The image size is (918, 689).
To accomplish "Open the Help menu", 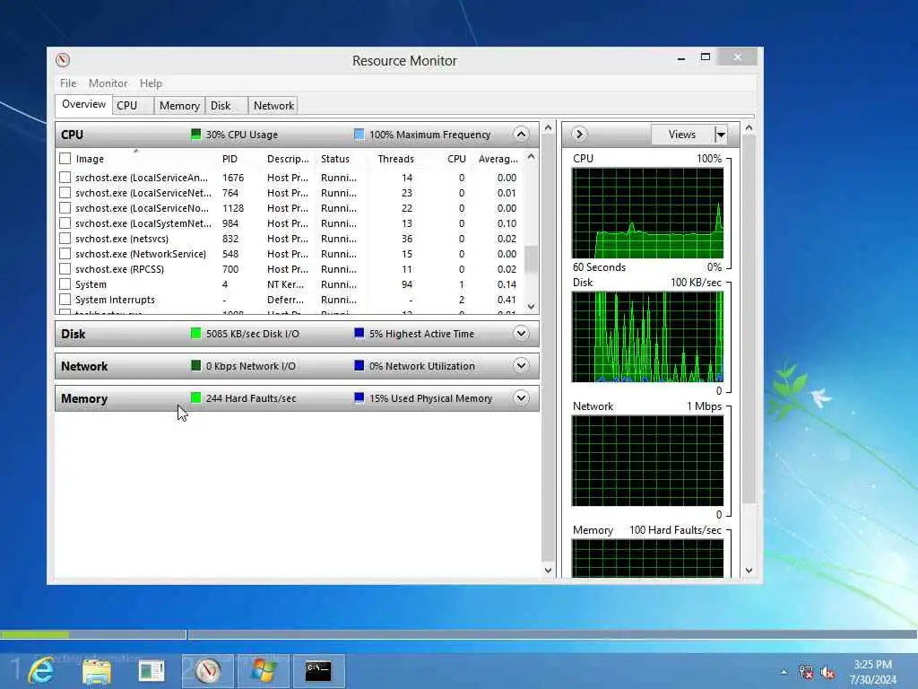I will tap(151, 83).
